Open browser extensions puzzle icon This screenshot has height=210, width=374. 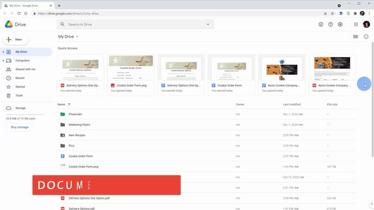tap(355, 13)
